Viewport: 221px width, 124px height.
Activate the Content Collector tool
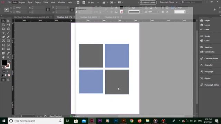(3, 29)
